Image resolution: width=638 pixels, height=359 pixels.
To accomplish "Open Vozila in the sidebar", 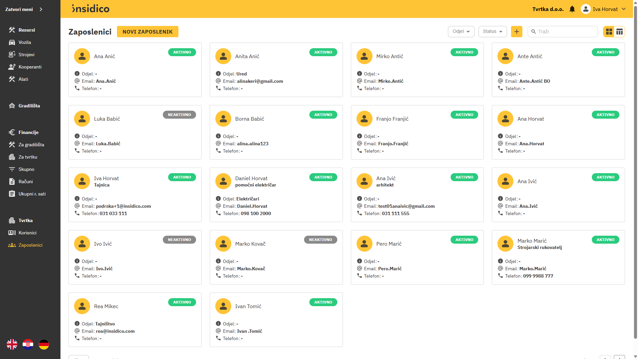I will coord(25,42).
